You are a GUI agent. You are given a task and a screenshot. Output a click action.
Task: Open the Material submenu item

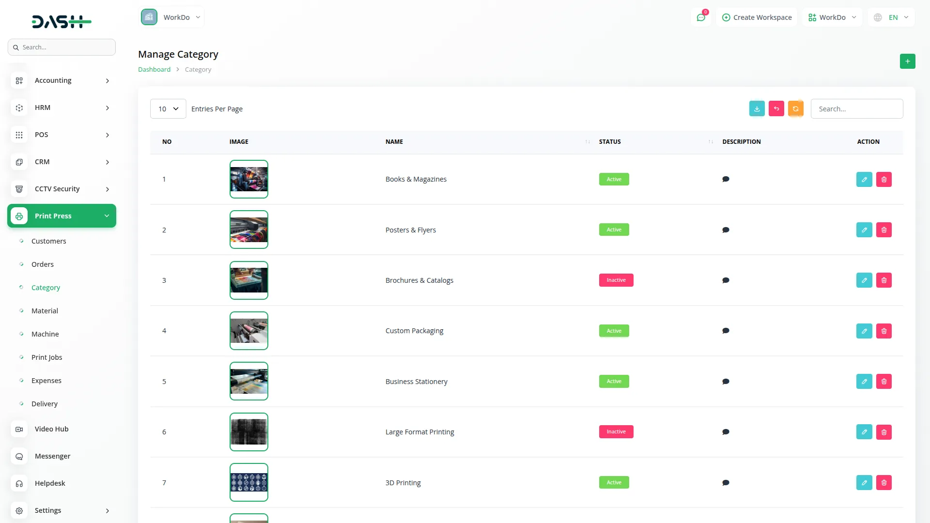click(x=45, y=311)
